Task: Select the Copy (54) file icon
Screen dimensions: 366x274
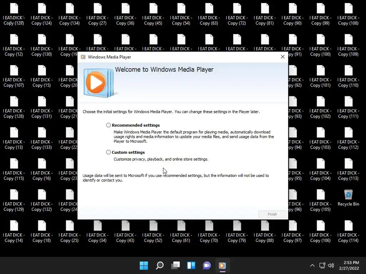Action: click(181, 14)
